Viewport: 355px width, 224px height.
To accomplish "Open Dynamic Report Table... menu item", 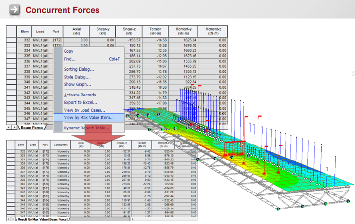I will 86,128.
